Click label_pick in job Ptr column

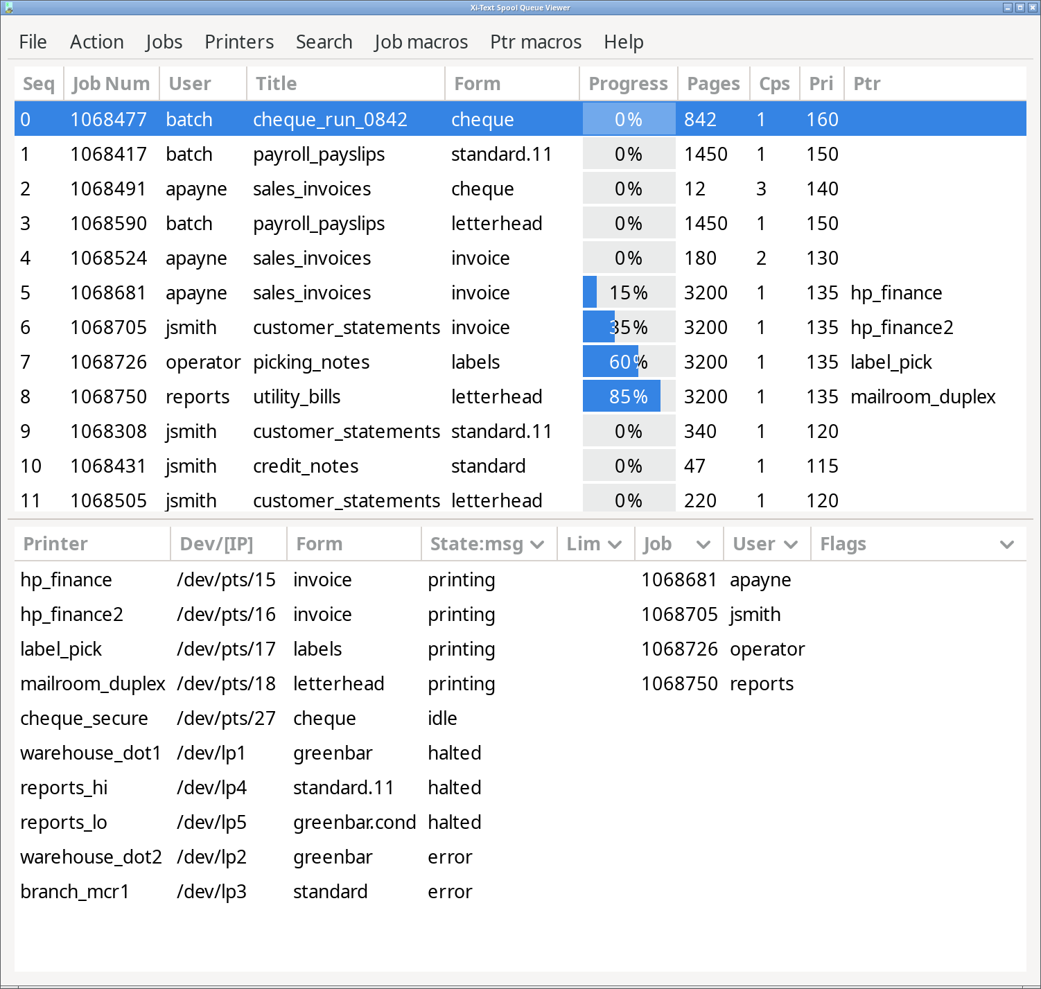pos(891,362)
